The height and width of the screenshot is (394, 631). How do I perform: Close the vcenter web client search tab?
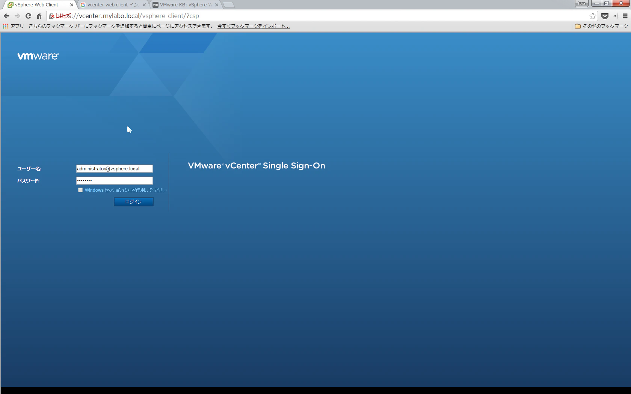pos(144,5)
